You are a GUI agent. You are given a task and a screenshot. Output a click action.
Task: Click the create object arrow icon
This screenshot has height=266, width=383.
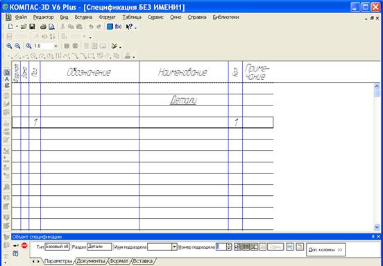(x=16, y=245)
